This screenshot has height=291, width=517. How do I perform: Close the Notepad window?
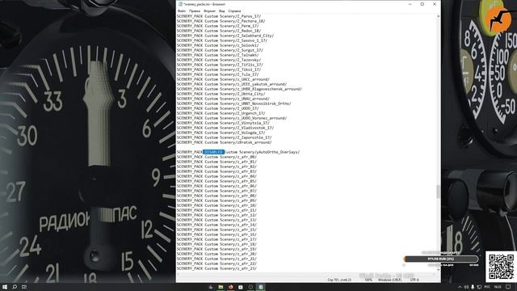pos(435,4)
